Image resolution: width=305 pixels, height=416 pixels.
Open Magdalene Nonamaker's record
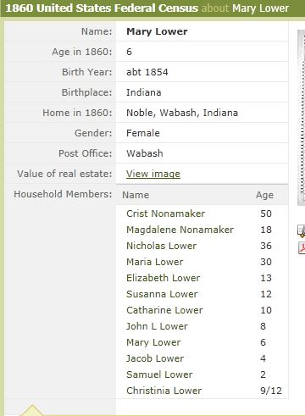point(180,230)
